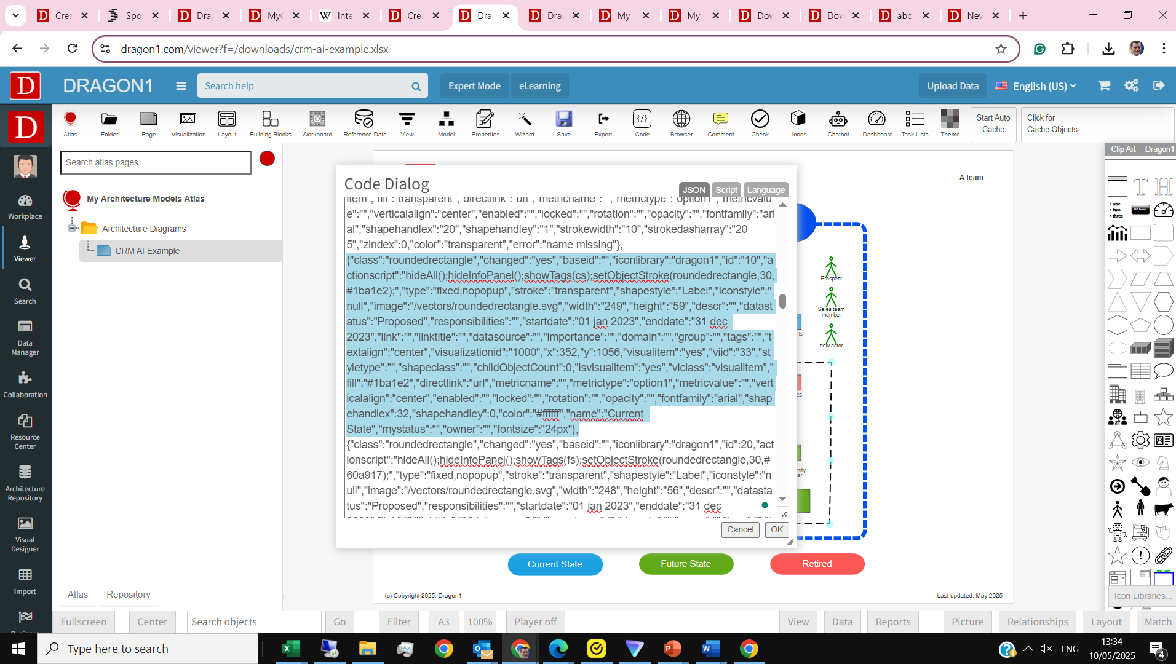The width and height of the screenshot is (1176, 664).
Task: Open the Atlas toolbar icon
Action: point(70,124)
